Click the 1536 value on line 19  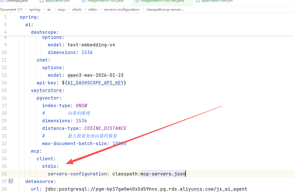[x=82, y=121]
